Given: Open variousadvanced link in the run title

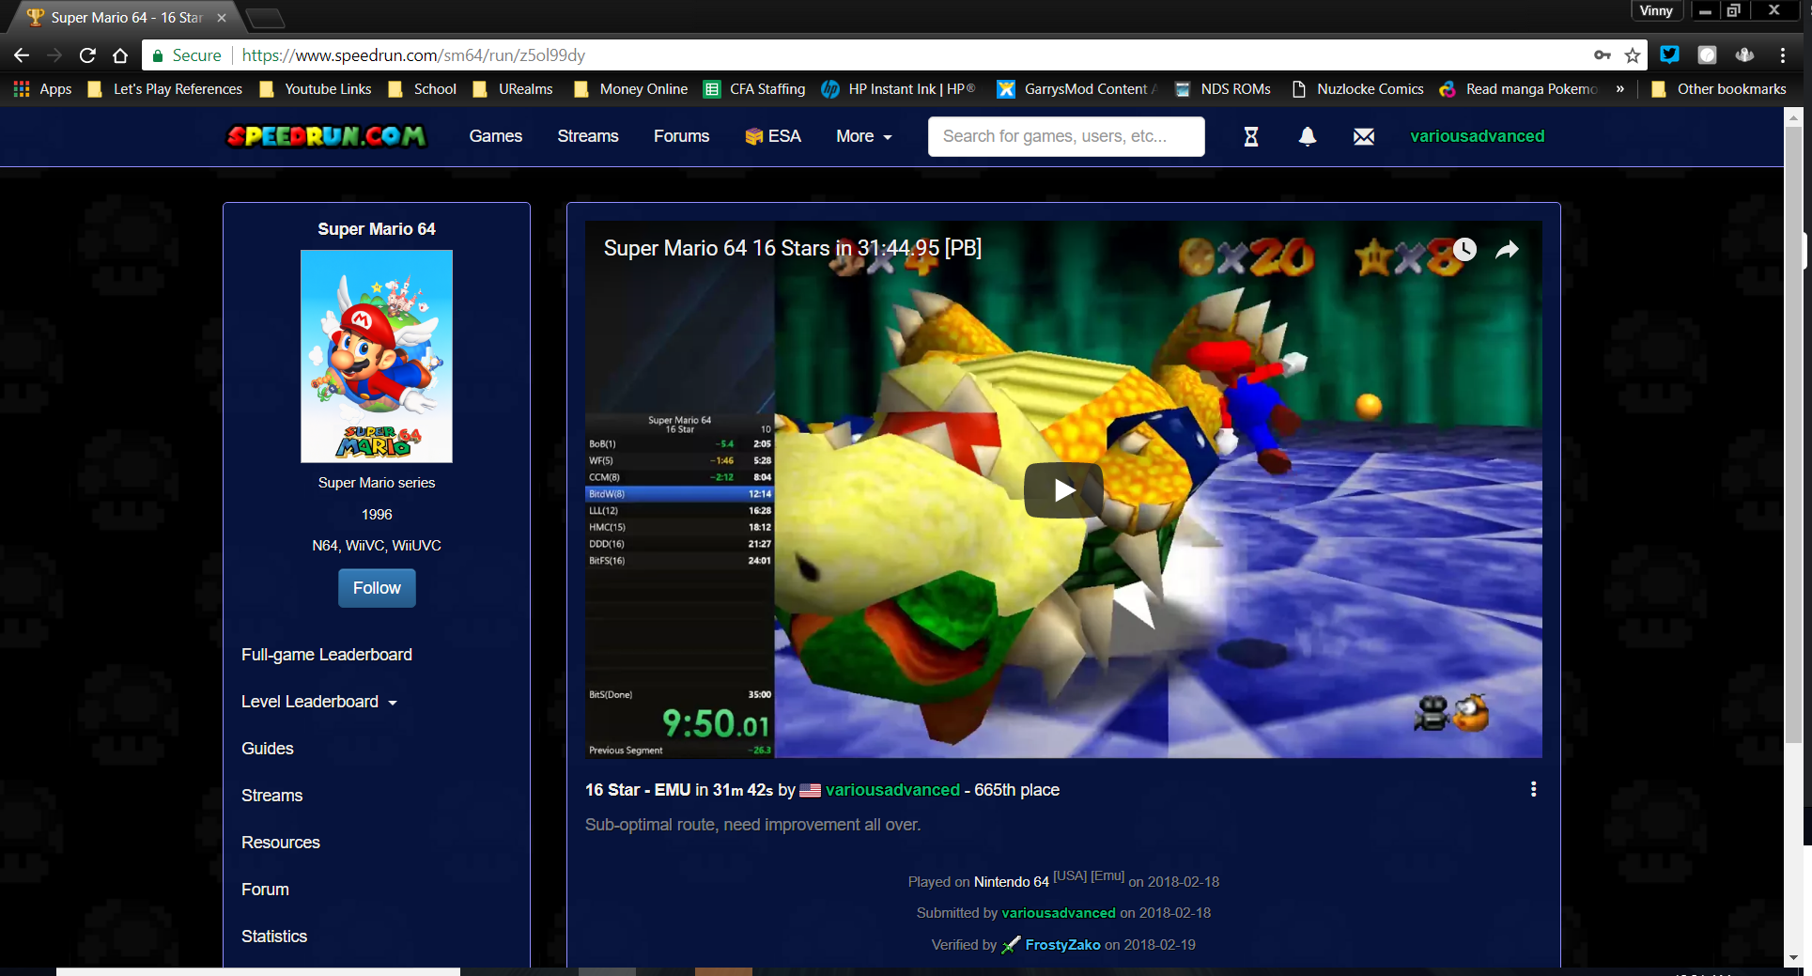Looking at the screenshot, I should (x=892, y=790).
